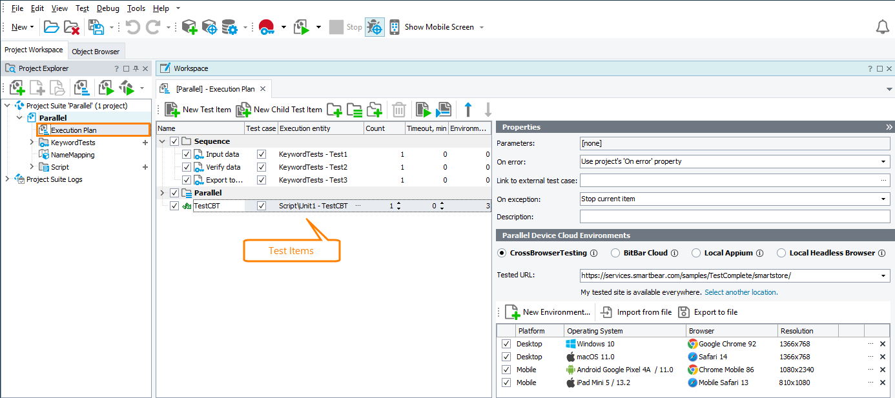This screenshot has height=398, width=895.
Task: Click the info icon beside CrossBrowserTesting
Action: [593, 253]
